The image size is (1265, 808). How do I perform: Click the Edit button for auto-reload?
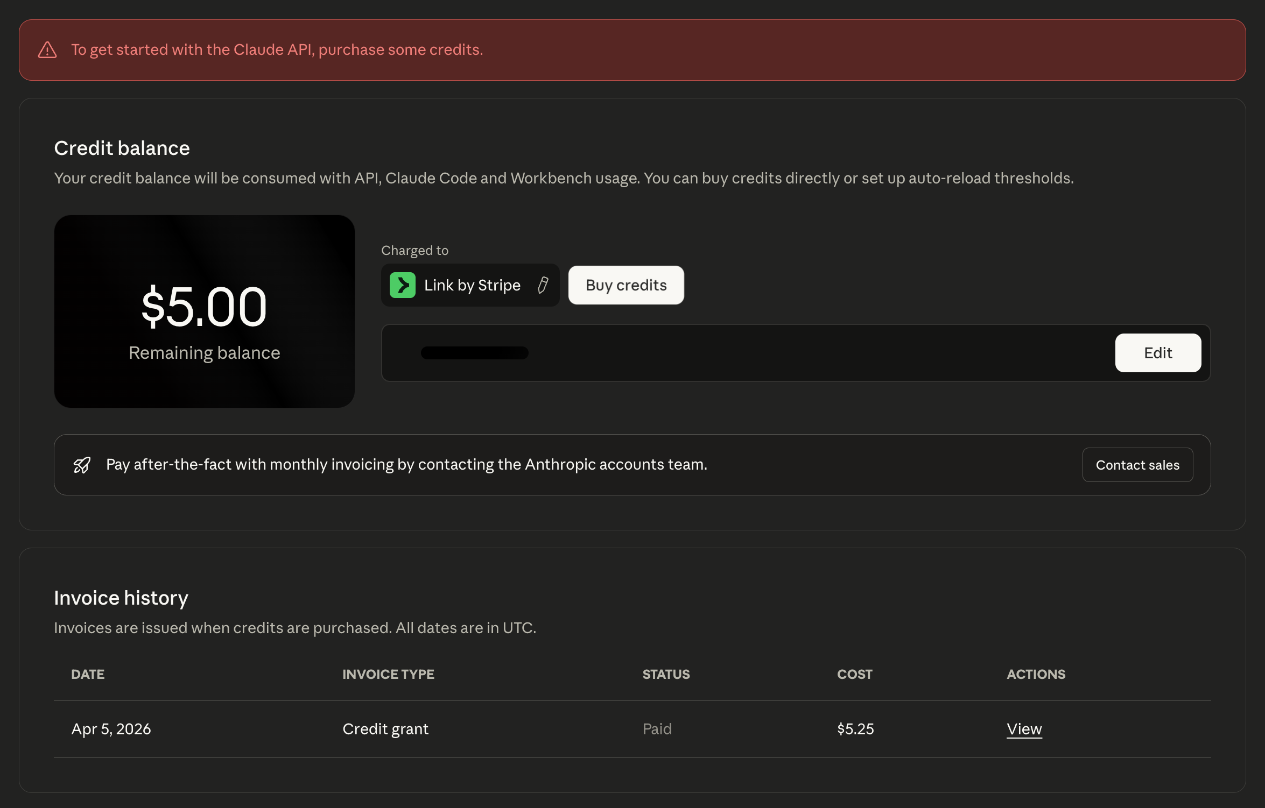1158,353
